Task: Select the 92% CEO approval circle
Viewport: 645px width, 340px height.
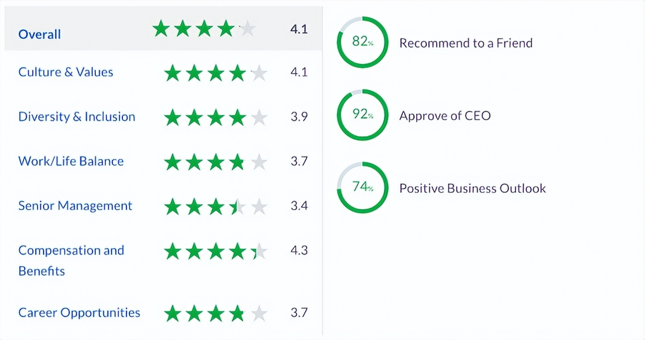Action: tap(362, 115)
